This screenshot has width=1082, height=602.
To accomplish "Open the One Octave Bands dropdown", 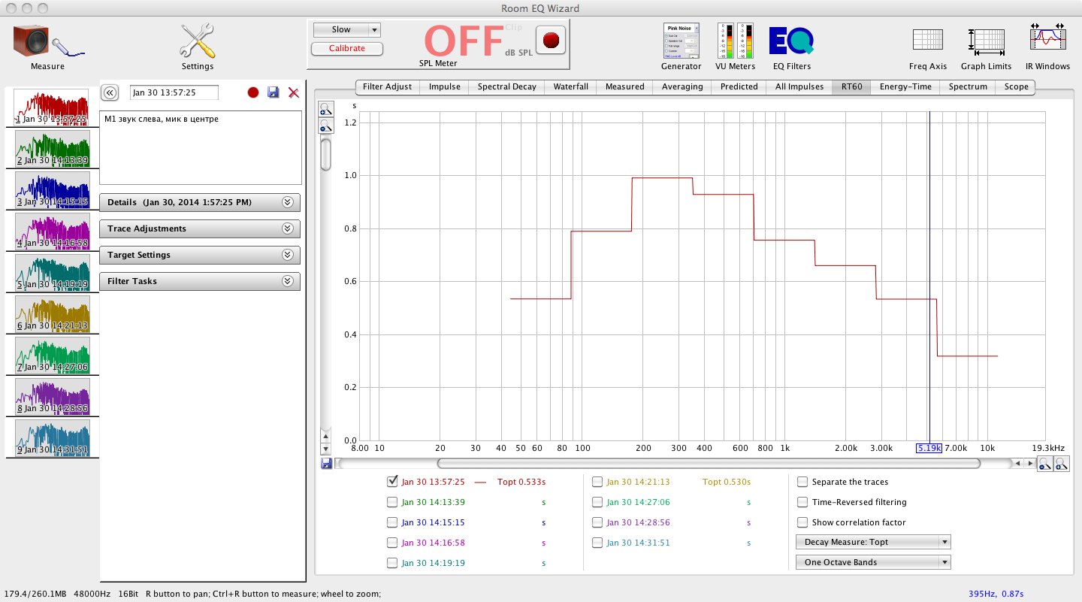I will [x=873, y=562].
